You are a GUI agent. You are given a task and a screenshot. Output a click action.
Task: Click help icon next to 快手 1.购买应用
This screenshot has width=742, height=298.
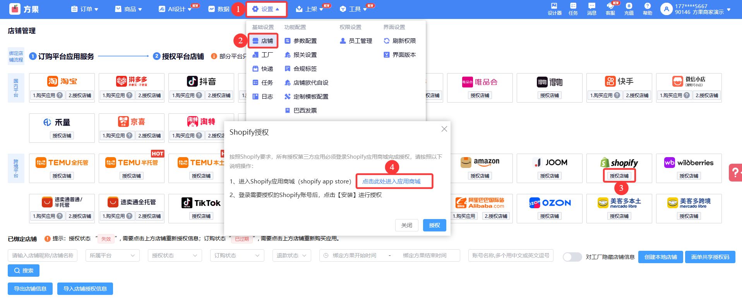[617, 95]
